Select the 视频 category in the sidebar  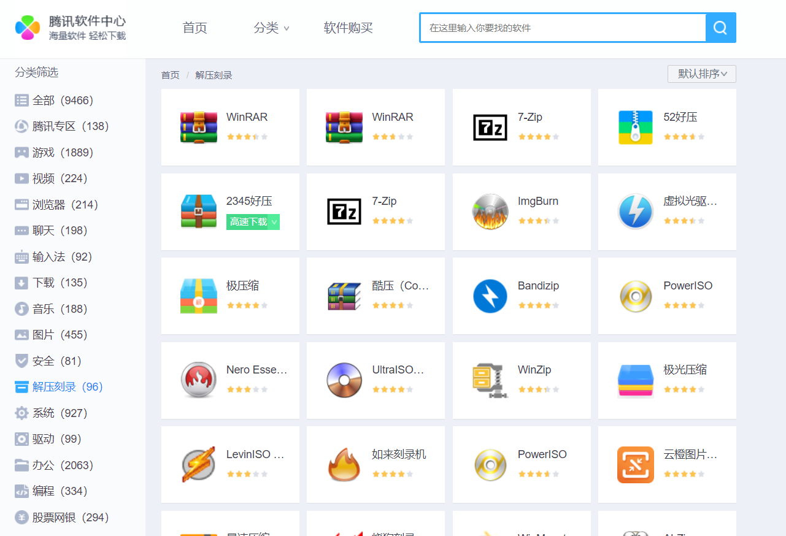click(x=52, y=178)
